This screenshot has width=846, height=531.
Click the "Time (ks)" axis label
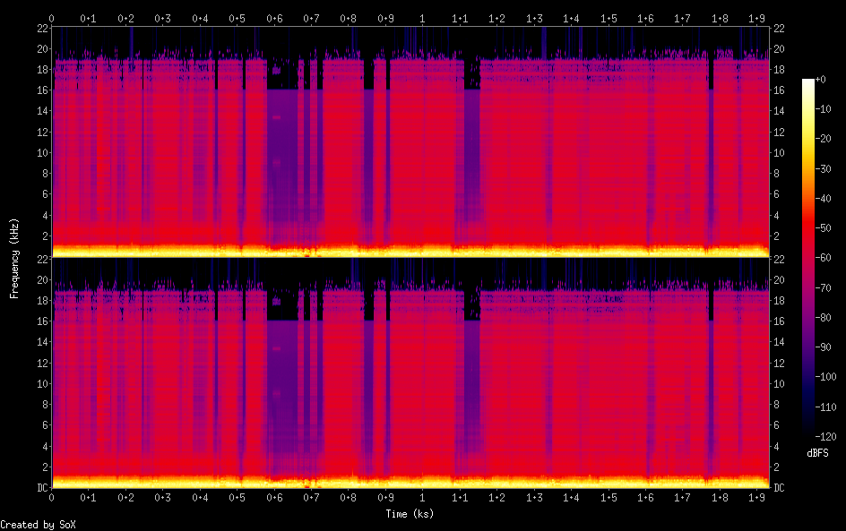tap(410, 513)
